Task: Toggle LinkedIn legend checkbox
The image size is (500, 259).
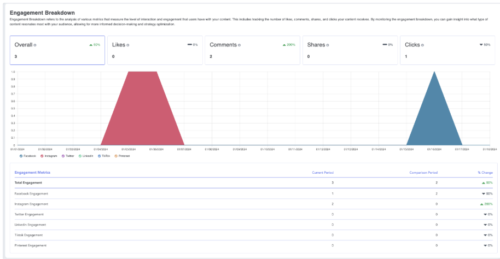Action: pyautogui.click(x=80, y=156)
